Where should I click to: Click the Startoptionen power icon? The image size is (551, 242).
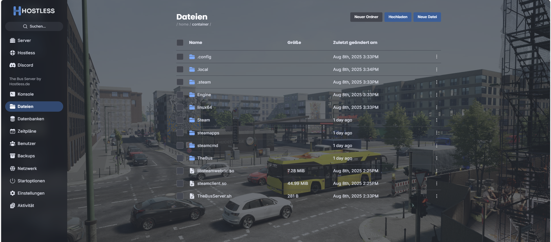12,181
